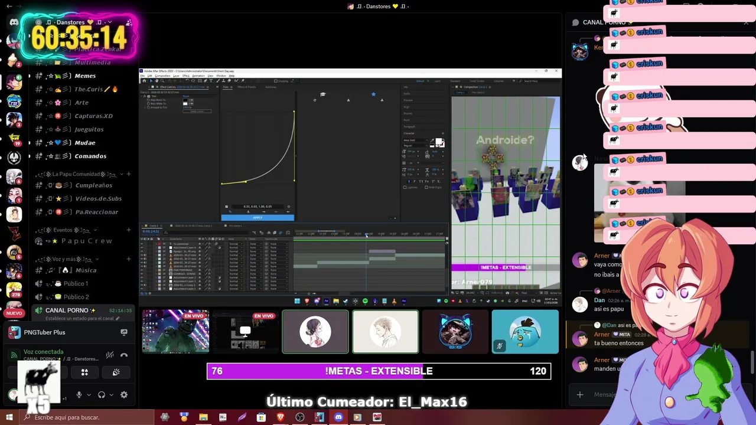The height and width of the screenshot is (425, 756).
Task: Open Discord user settings gear
Action: (124, 395)
